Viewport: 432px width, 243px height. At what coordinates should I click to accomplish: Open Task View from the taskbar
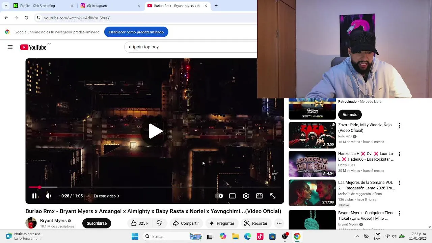tap(210, 237)
